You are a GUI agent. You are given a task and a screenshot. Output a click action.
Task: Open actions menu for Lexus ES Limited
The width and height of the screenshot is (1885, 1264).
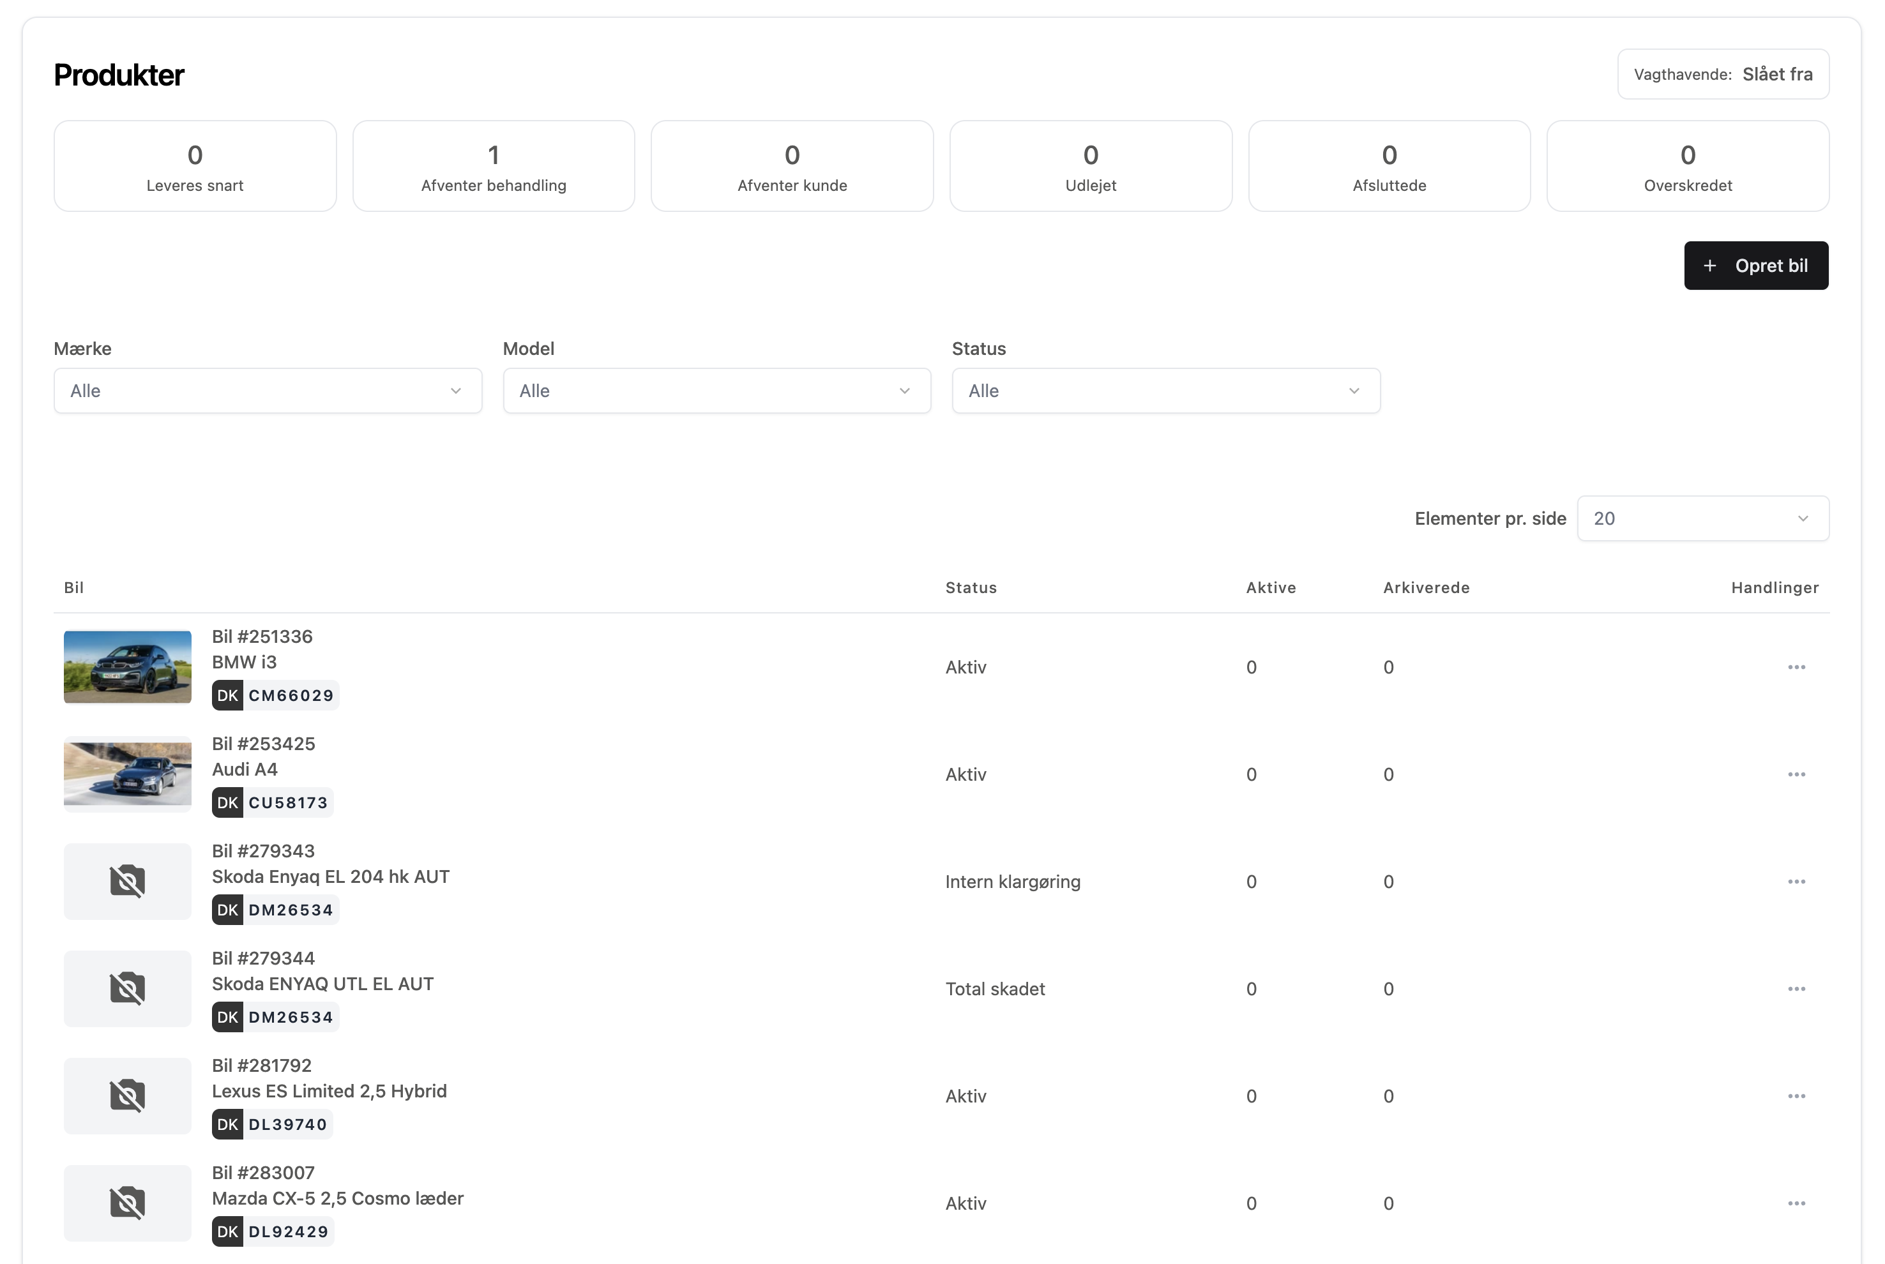point(1796,1095)
